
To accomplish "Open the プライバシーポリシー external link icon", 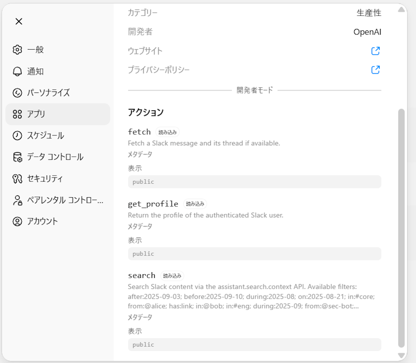I will coord(376,70).
